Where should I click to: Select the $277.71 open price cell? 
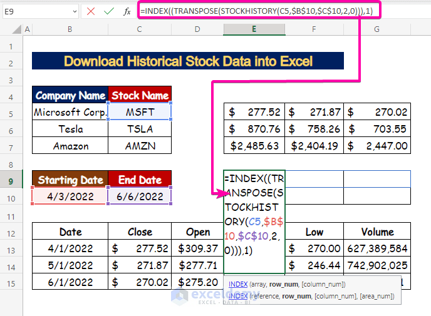(x=197, y=265)
